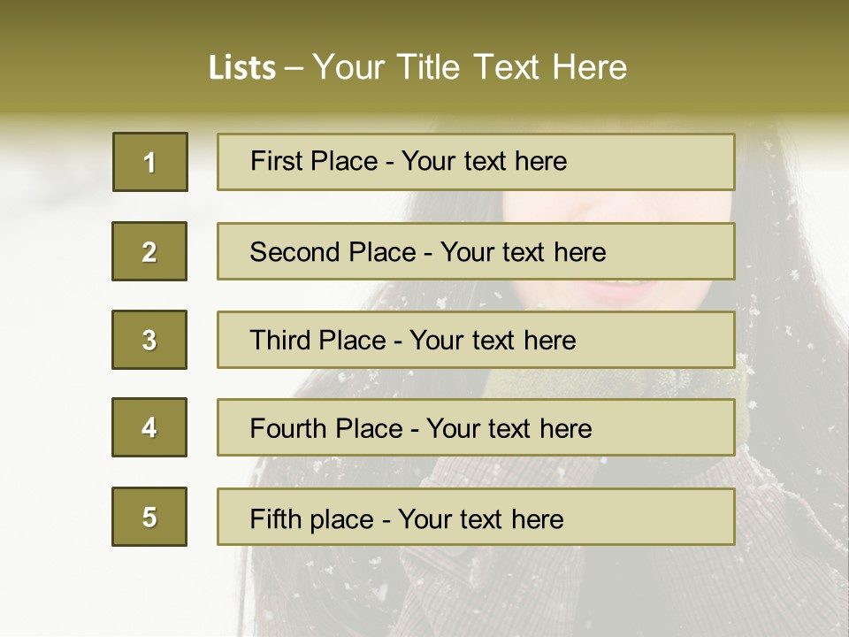Click the number 5 square
The width and height of the screenshot is (849, 637).
click(x=149, y=517)
